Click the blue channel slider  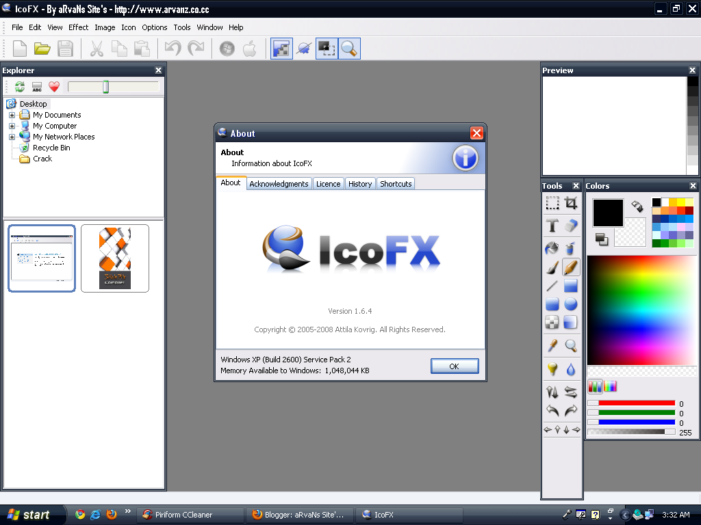[x=631, y=422]
